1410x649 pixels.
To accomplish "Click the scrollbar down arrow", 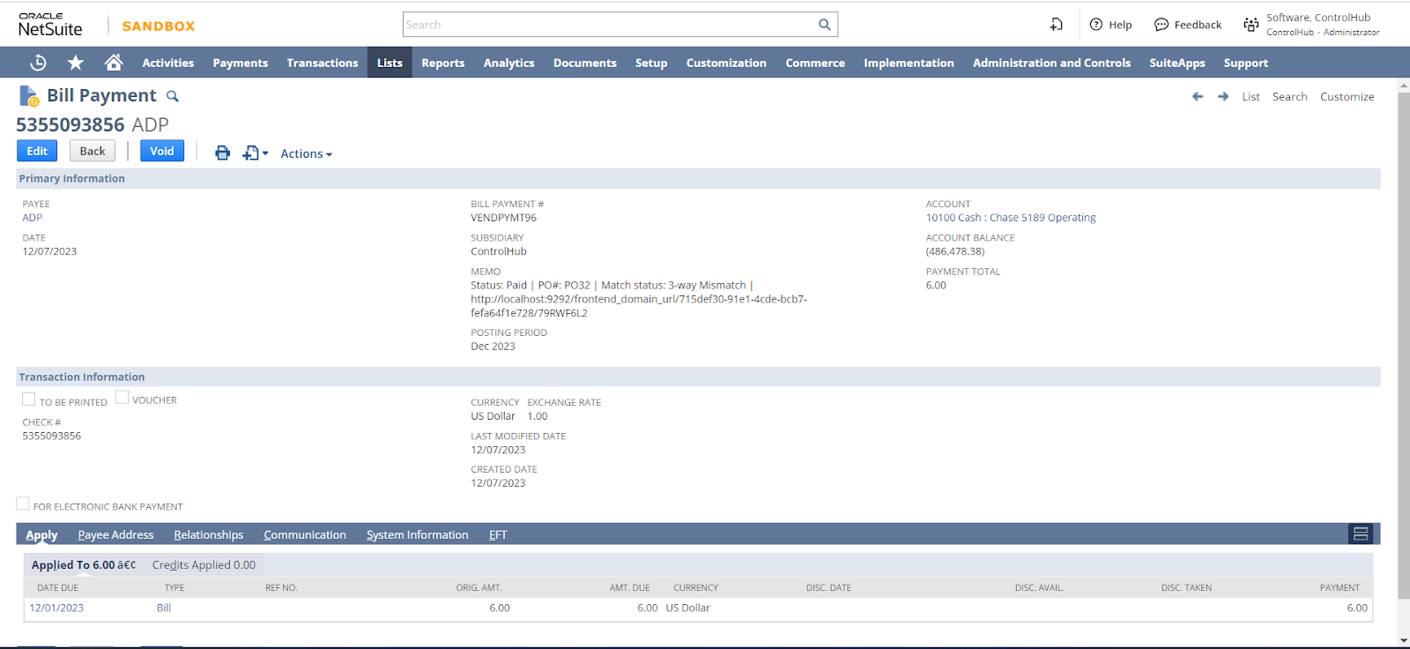I will click(x=1404, y=641).
